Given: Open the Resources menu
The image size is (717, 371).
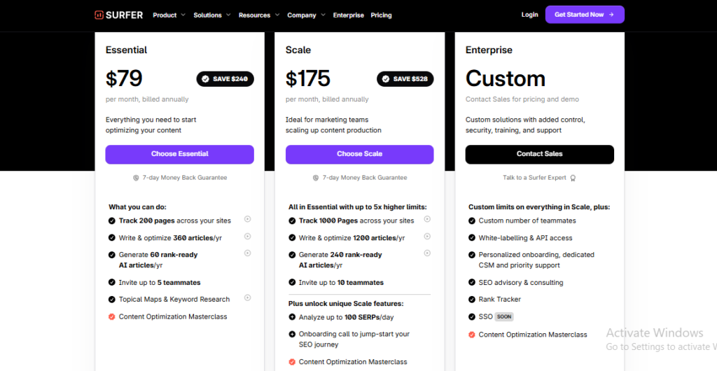Looking at the screenshot, I should [254, 15].
